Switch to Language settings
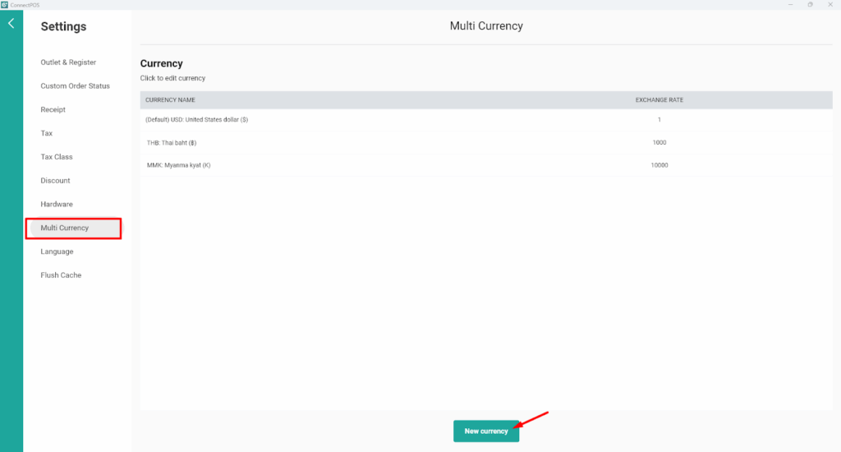841x452 pixels. pos(57,251)
